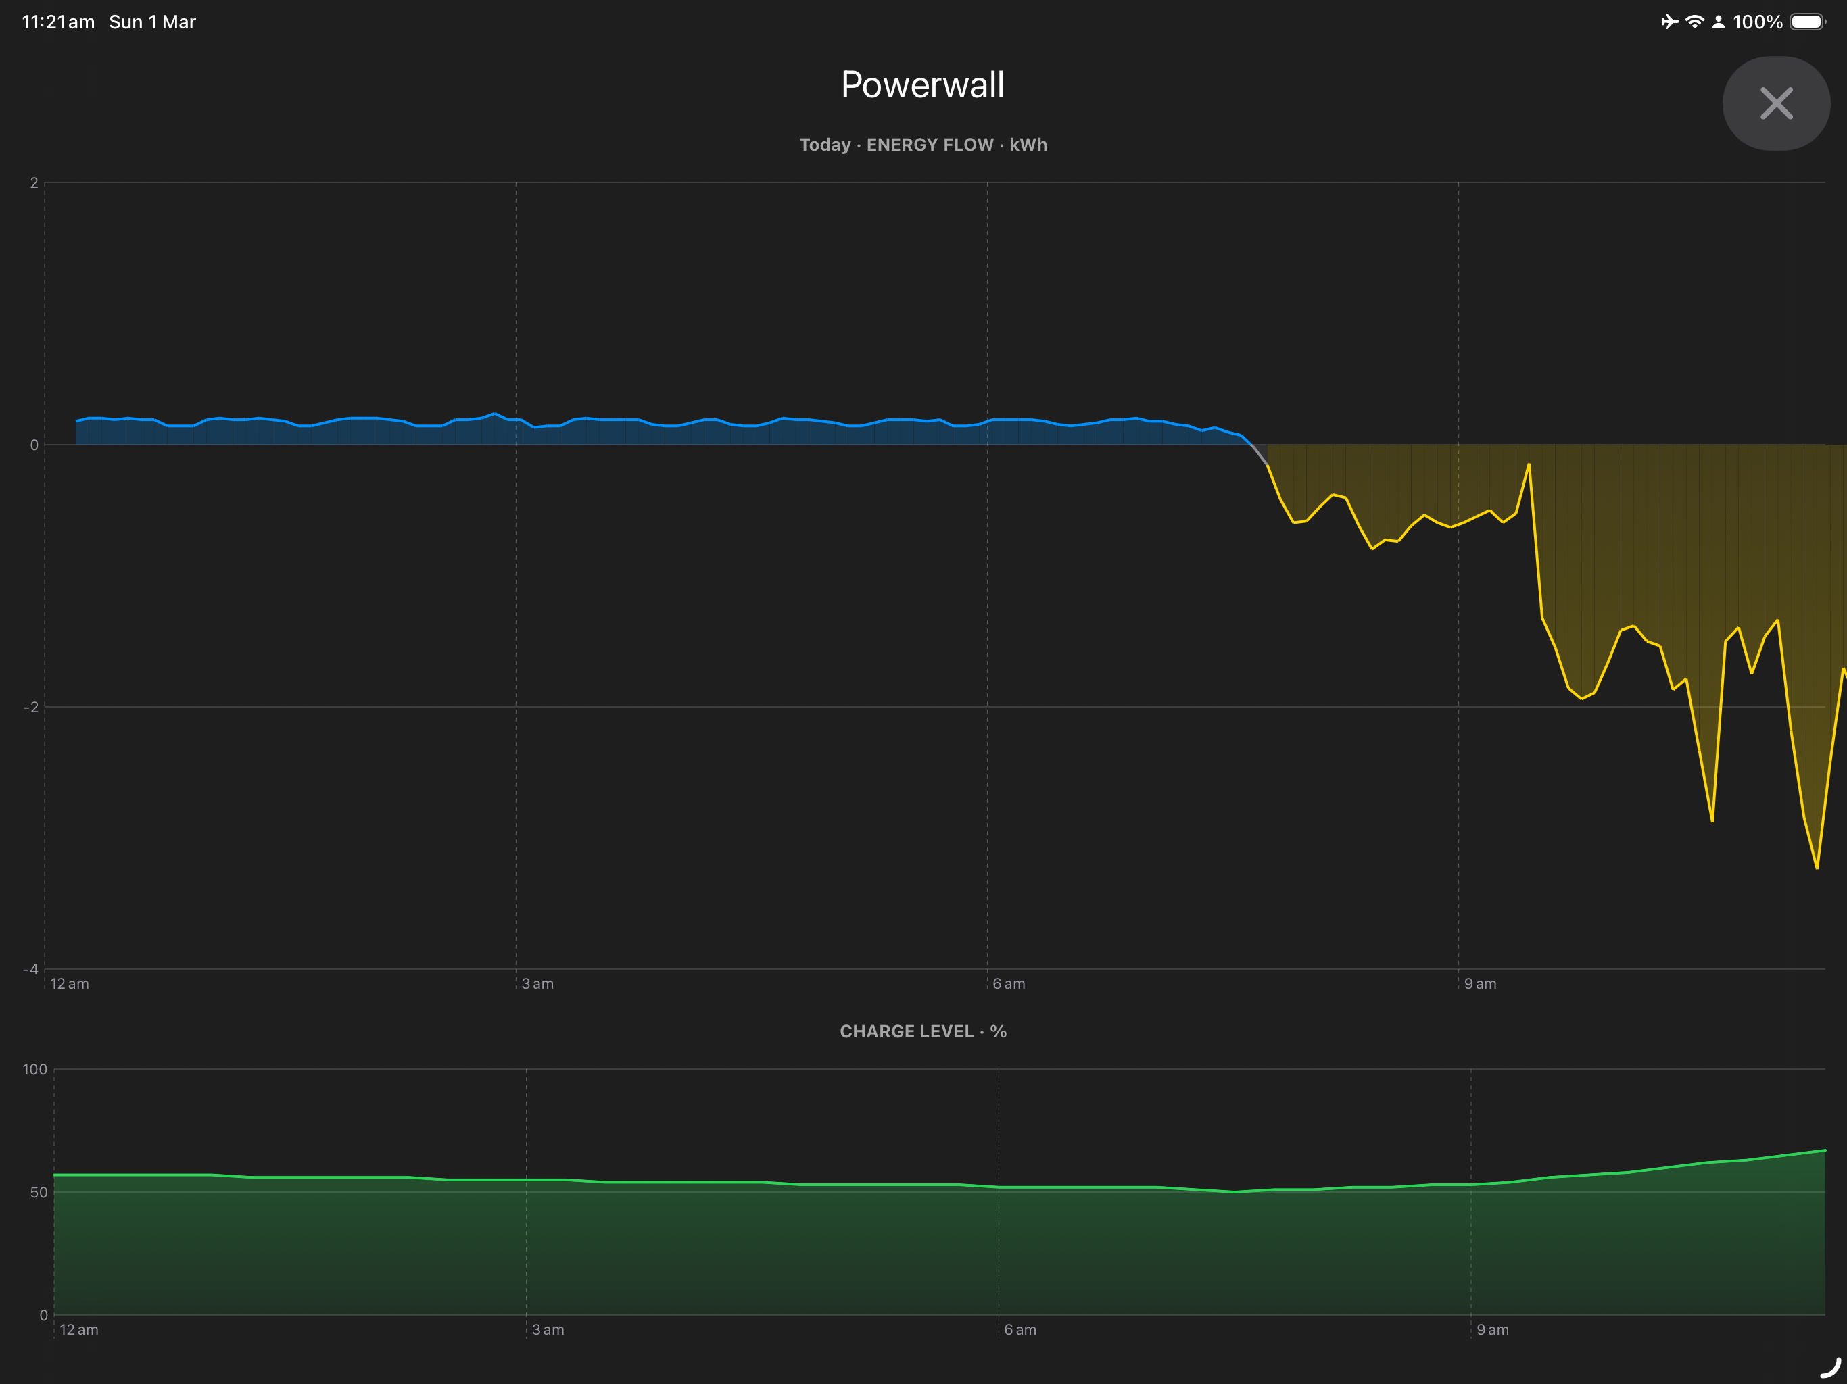Tap the 100 axis value on charge chart
Image resolution: width=1847 pixels, height=1384 pixels.
tap(35, 1069)
